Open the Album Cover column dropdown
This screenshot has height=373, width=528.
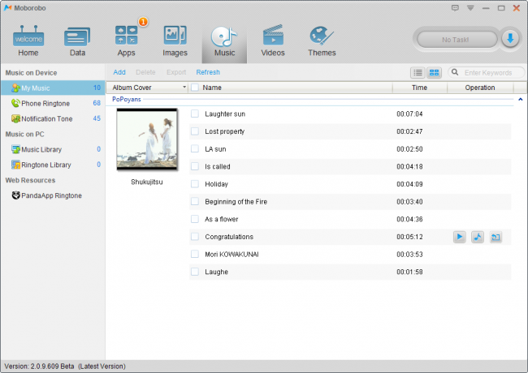(184, 87)
